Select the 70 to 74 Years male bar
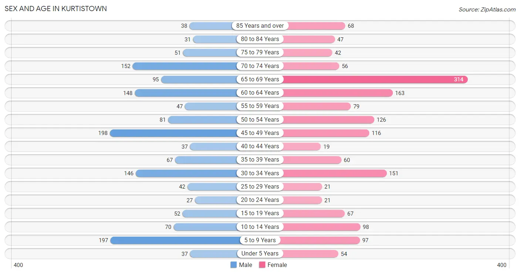 click(x=185, y=66)
